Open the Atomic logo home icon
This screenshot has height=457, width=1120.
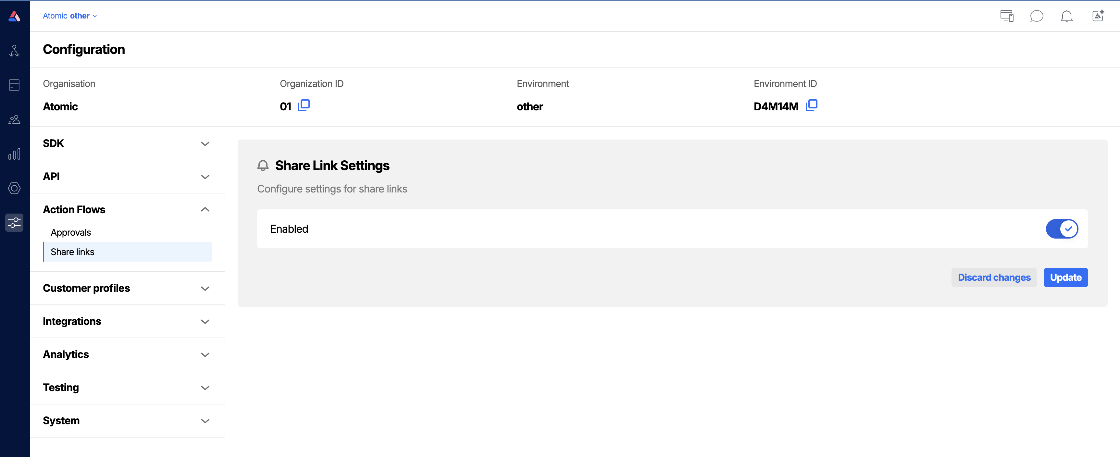point(14,16)
